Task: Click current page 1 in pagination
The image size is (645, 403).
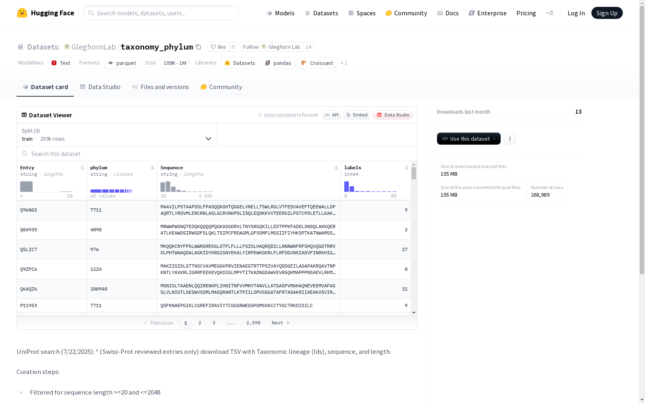Action: (185, 323)
